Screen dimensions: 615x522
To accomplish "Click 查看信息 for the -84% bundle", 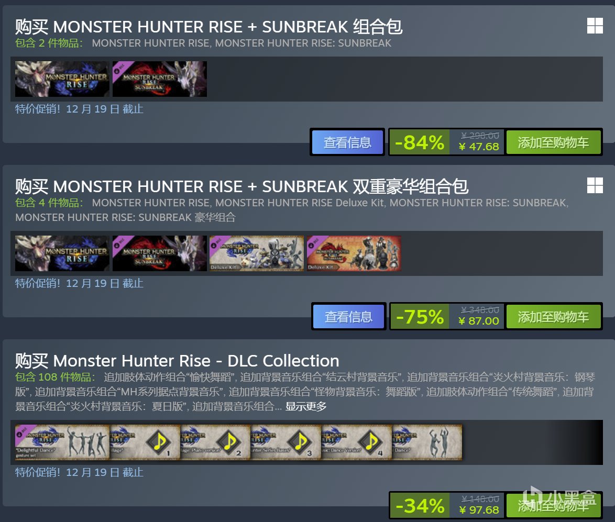I will (x=347, y=142).
